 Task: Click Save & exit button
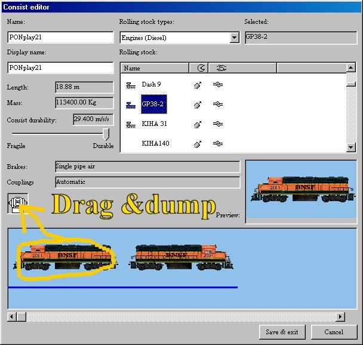pyautogui.click(x=282, y=332)
